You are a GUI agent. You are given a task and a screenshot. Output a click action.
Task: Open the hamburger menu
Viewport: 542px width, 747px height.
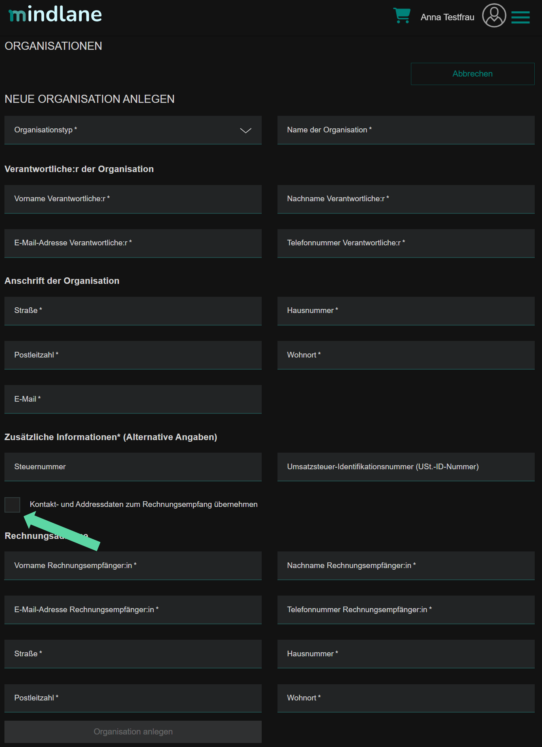click(520, 17)
